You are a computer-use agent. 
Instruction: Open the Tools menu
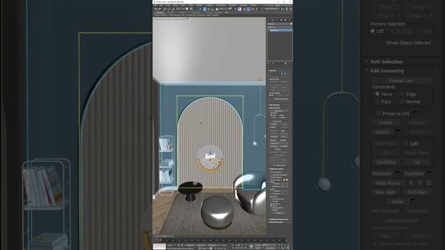168,5
